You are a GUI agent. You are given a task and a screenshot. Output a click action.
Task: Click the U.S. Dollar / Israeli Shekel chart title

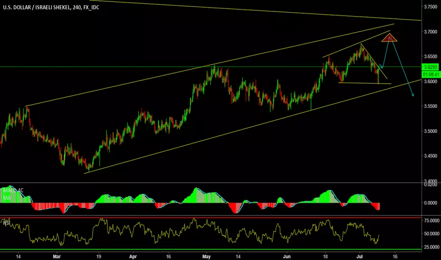[x=51, y=7]
